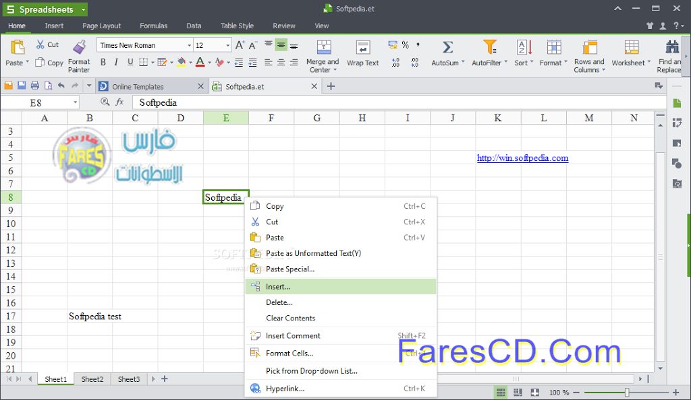Click the AutoSum sigma icon

447,47
